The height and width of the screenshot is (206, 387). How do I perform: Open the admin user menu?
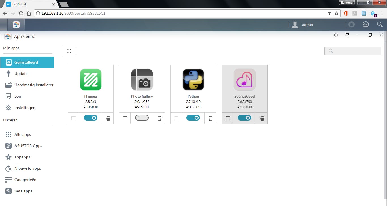coord(302,25)
